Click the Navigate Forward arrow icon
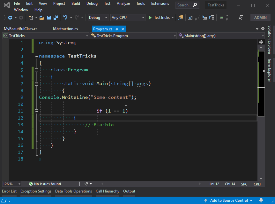The image size is (275, 204). pos(21,18)
